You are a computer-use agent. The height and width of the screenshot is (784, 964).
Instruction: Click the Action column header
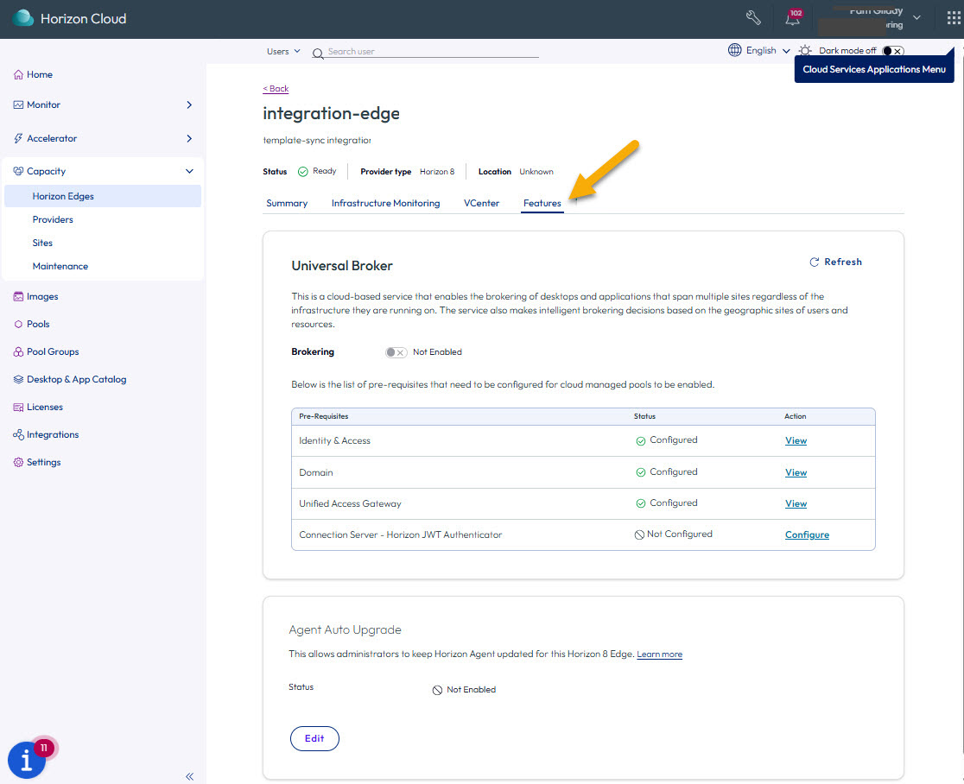click(795, 416)
